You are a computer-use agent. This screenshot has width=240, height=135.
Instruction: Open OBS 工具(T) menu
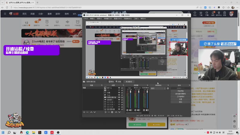(136, 19)
